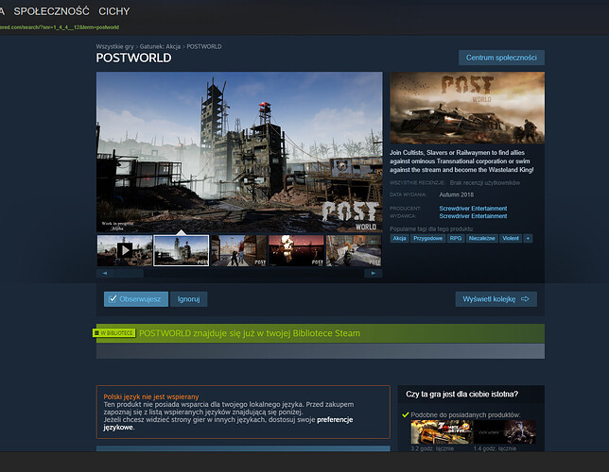
Task: Click Wyświetl kolejkę button
Action: (496, 299)
